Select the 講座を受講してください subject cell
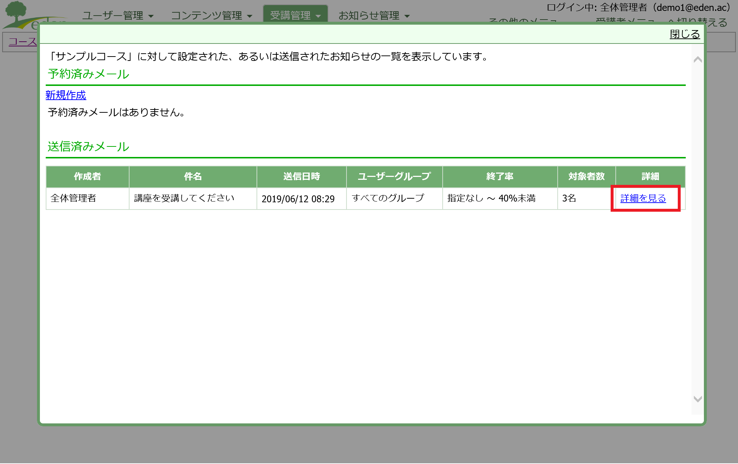 coord(184,198)
